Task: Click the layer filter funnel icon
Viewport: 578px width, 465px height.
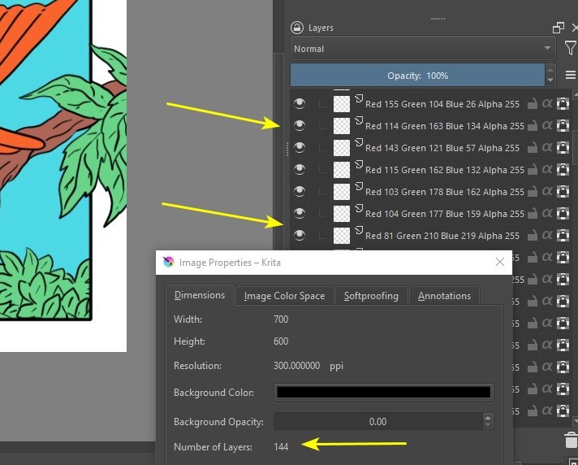Action: point(570,49)
